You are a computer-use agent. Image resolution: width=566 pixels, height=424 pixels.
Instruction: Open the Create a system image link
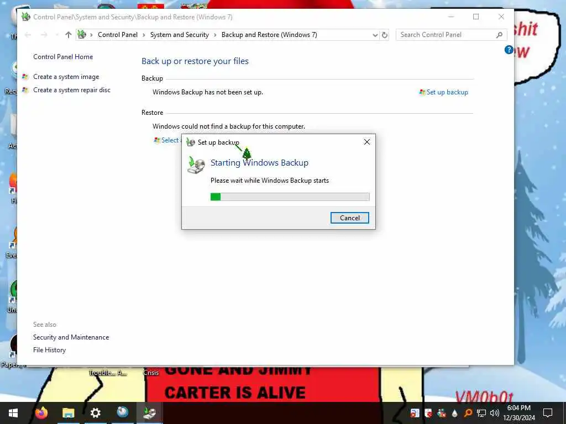(x=66, y=77)
